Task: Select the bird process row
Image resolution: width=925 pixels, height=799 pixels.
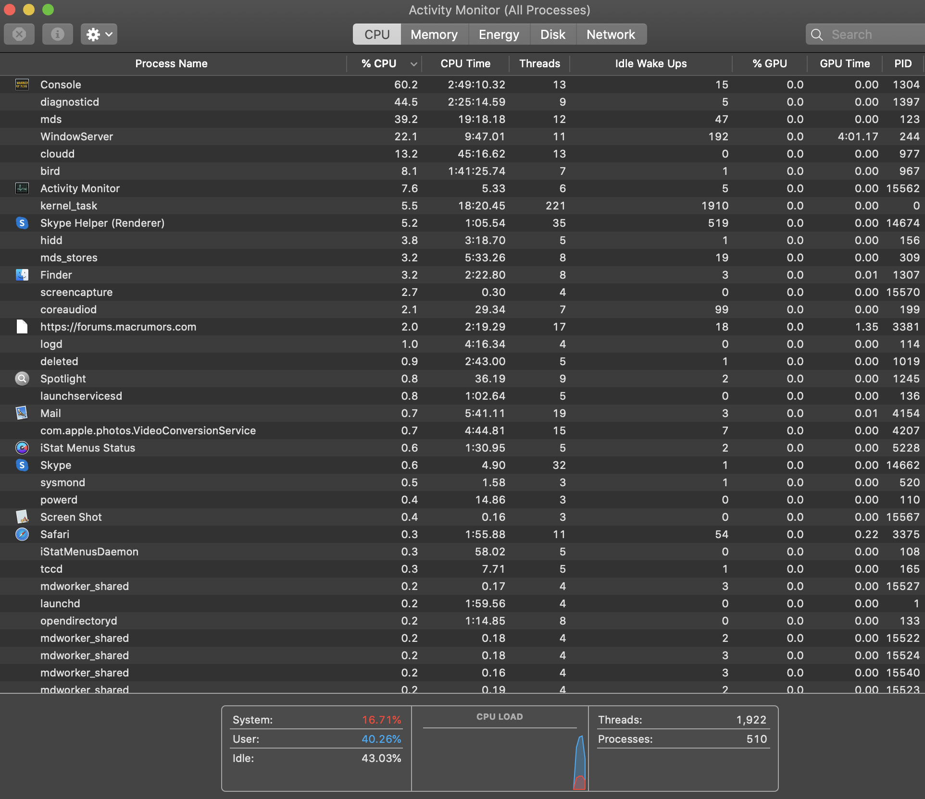Action: (462, 171)
